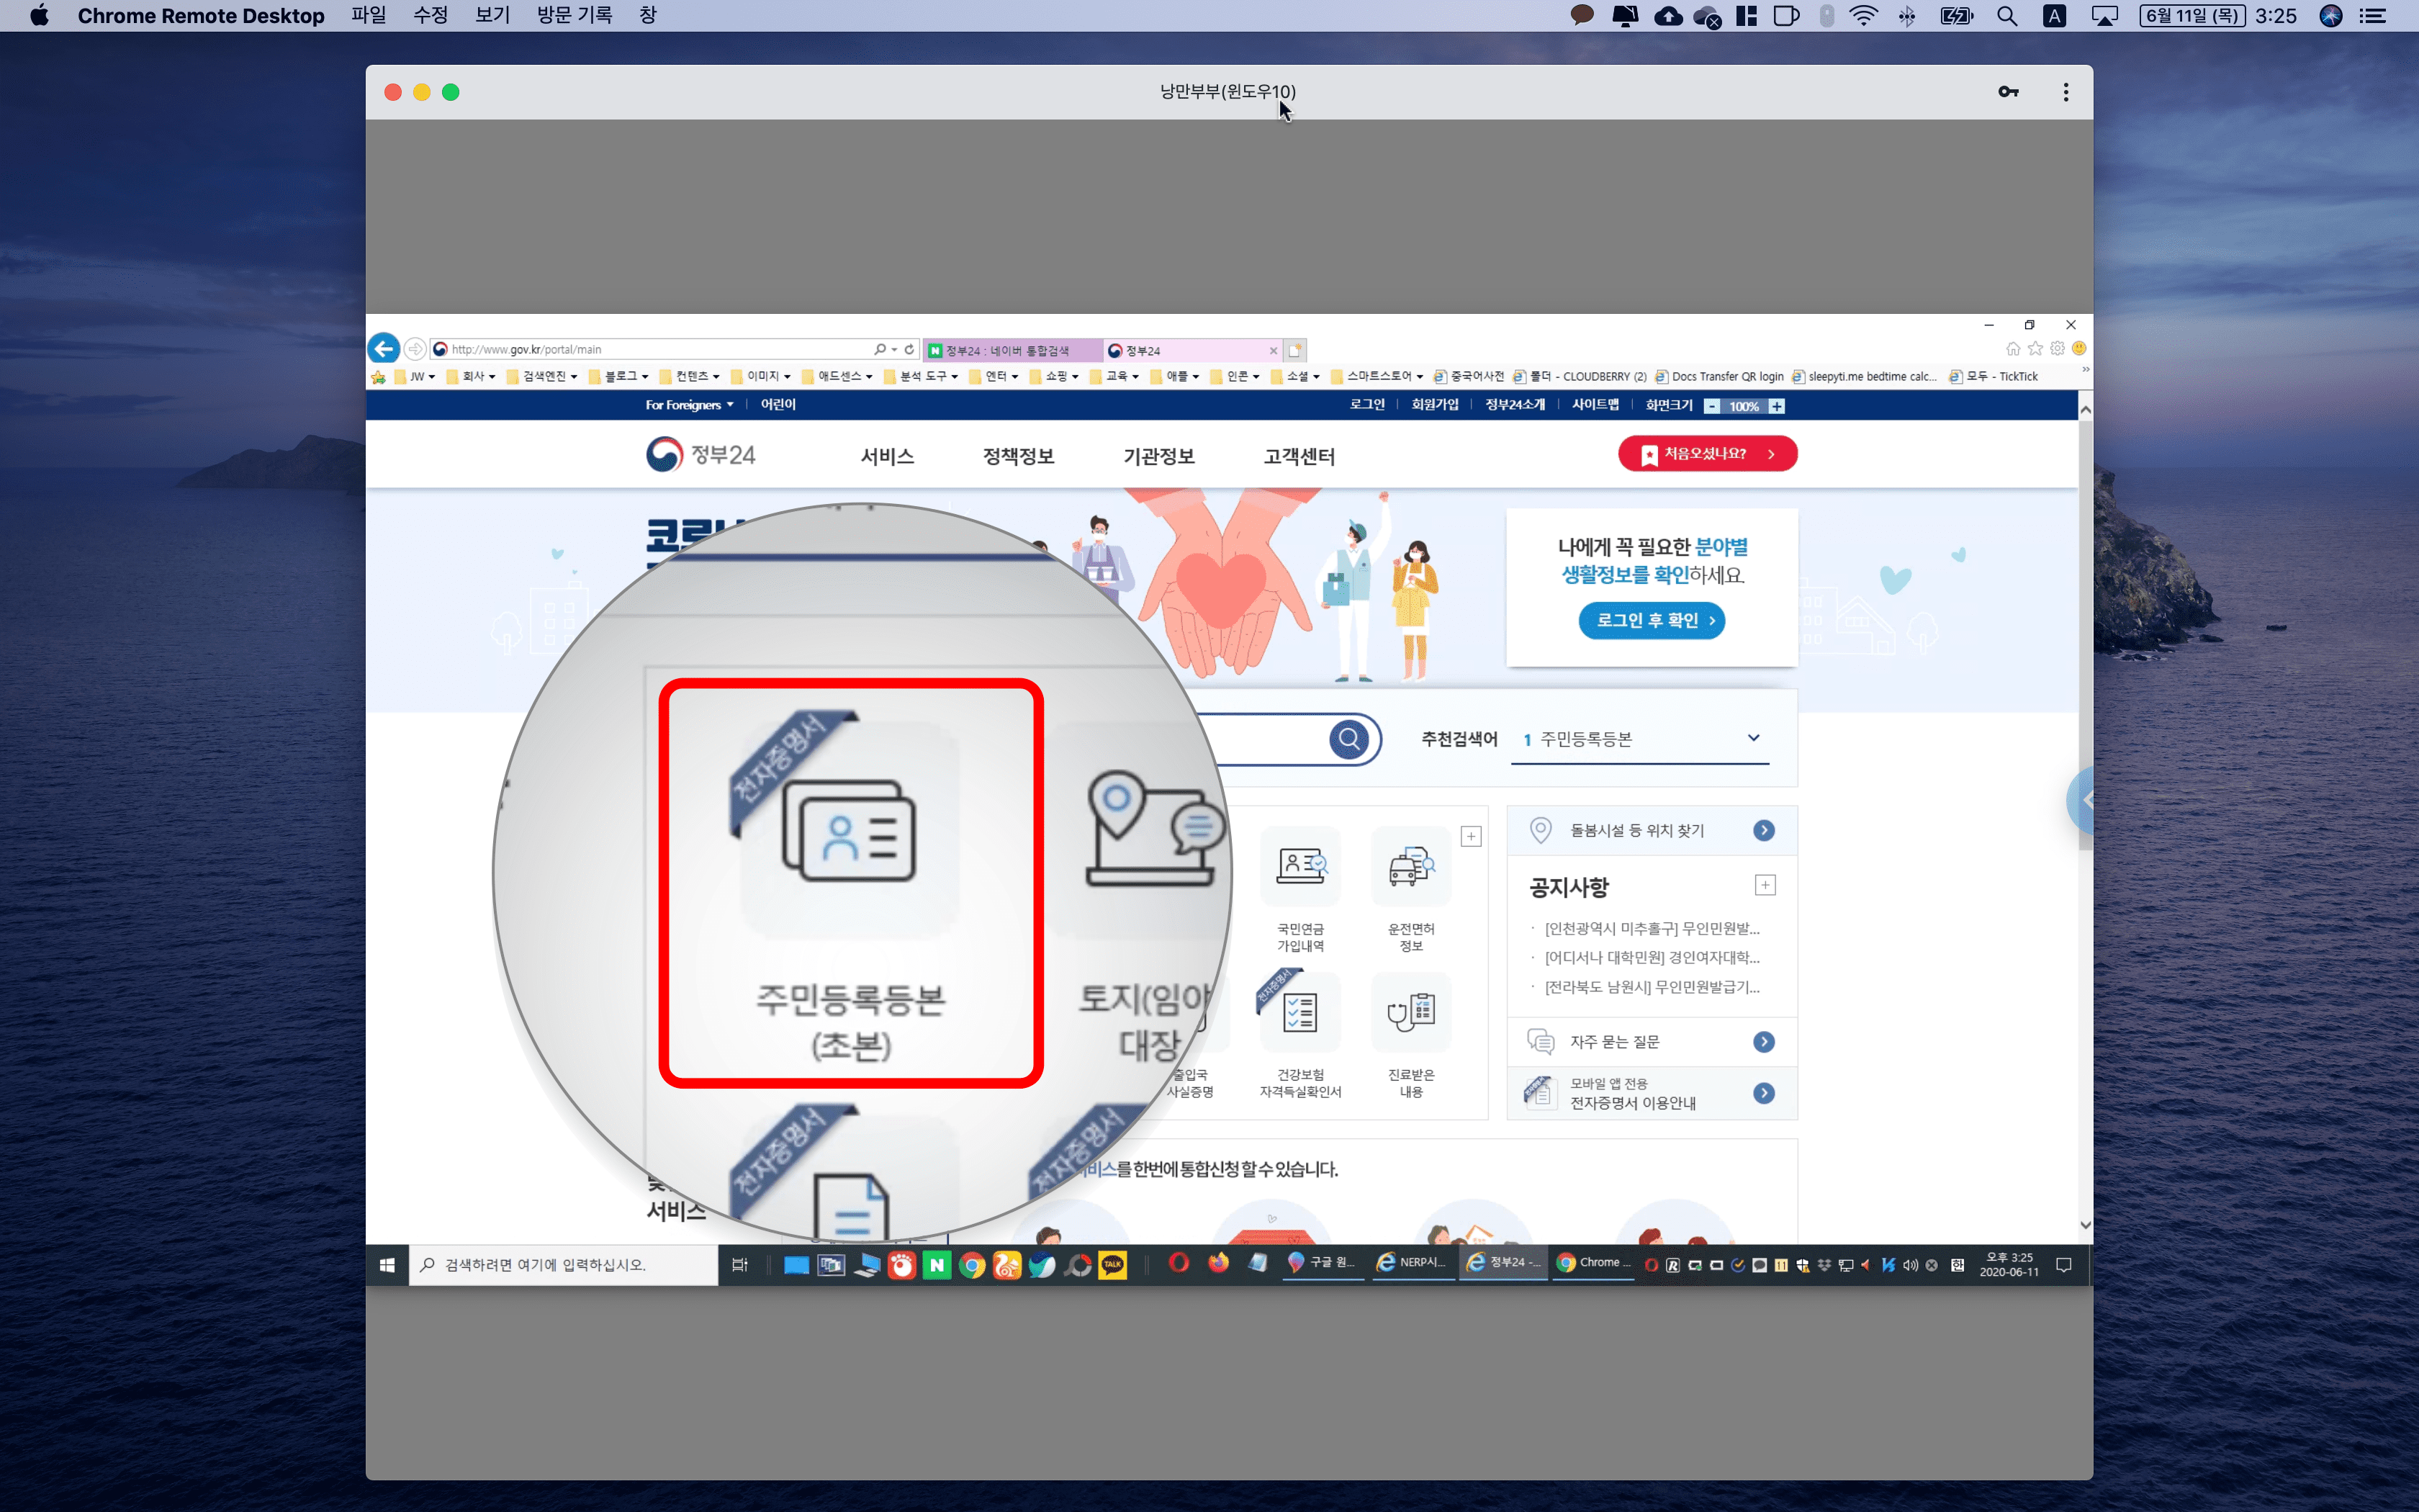Click the IE back arrow button
Viewport: 2419px width, 1512px height.
(x=384, y=349)
